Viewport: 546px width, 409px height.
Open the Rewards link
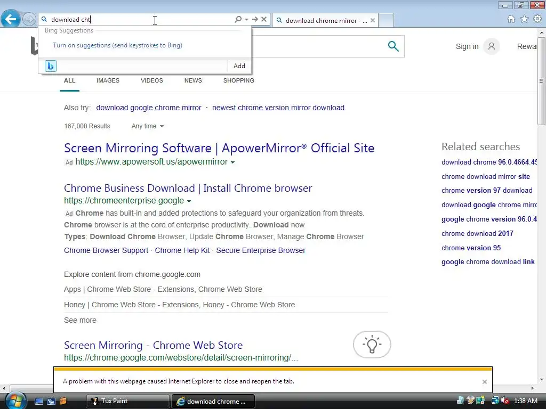tap(527, 46)
